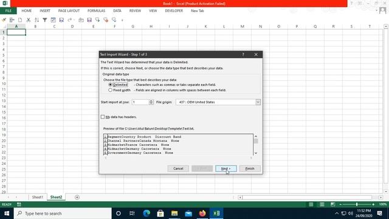Open the Windows Start menu
The image size is (389, 219).
tap(7, 214)
